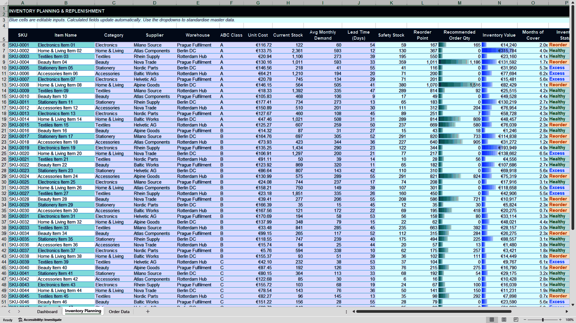Select column M header
This screenshot has height=323, width=576.
pos(460,3)
